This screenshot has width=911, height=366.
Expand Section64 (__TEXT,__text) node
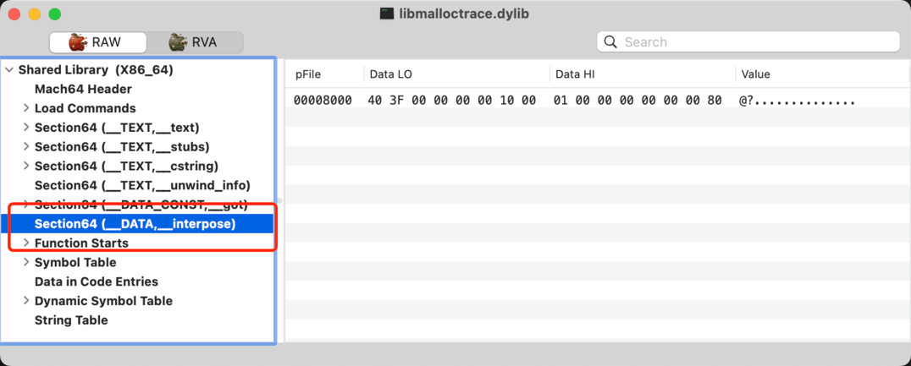26,128
